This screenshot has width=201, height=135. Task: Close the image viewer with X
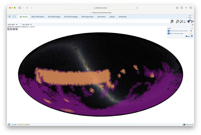tap(193, 25)
